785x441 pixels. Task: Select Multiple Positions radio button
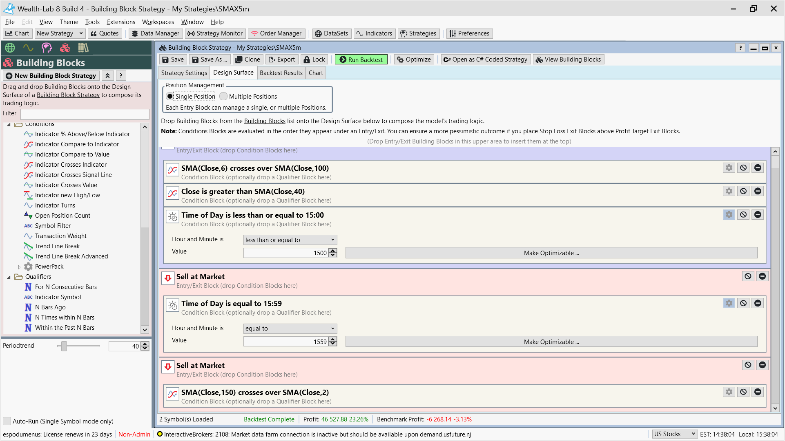click(223, 97)
